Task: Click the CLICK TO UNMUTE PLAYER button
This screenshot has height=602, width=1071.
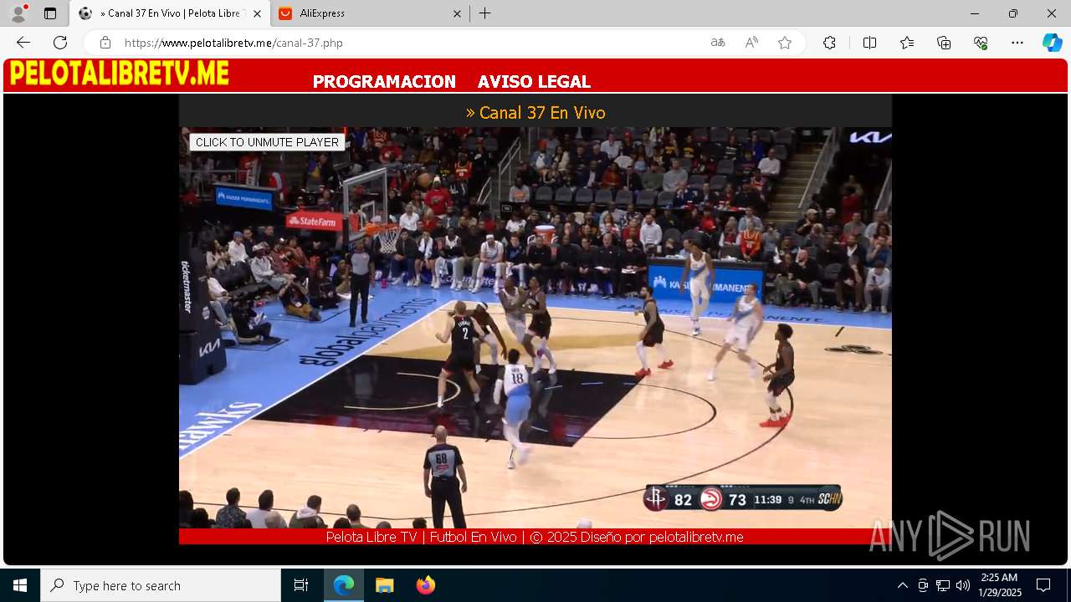Action: (x=267, y=142)
